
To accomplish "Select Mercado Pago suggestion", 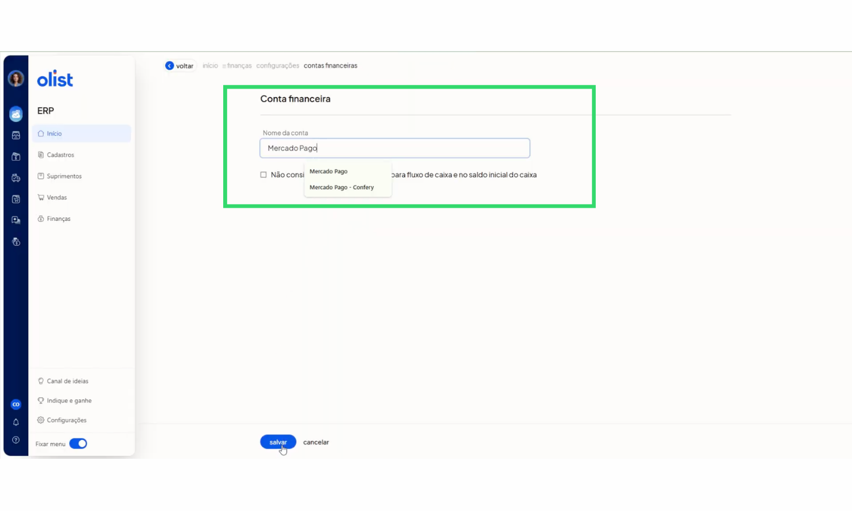I will (348, 171).
